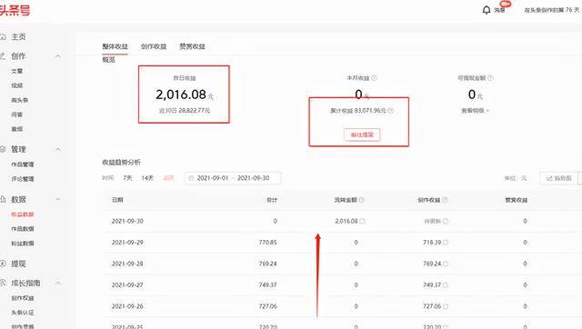Click info icon beside 待结转 in 2021-09-30 row

click(446, 221)
